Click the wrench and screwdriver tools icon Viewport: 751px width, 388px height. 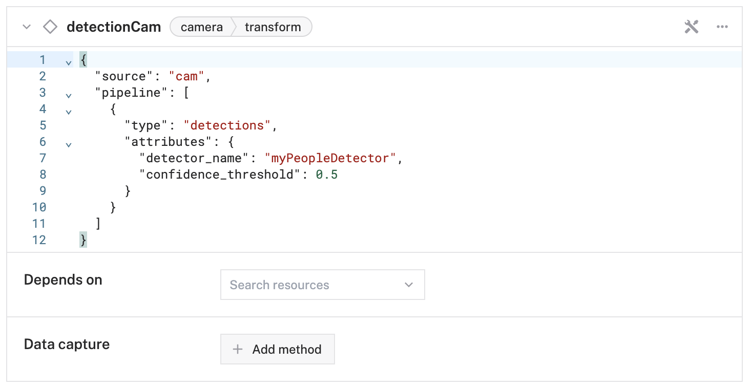click(692, 27)
